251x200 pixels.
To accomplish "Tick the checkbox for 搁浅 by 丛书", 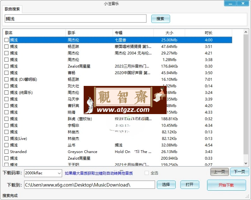I will point(6,145).
